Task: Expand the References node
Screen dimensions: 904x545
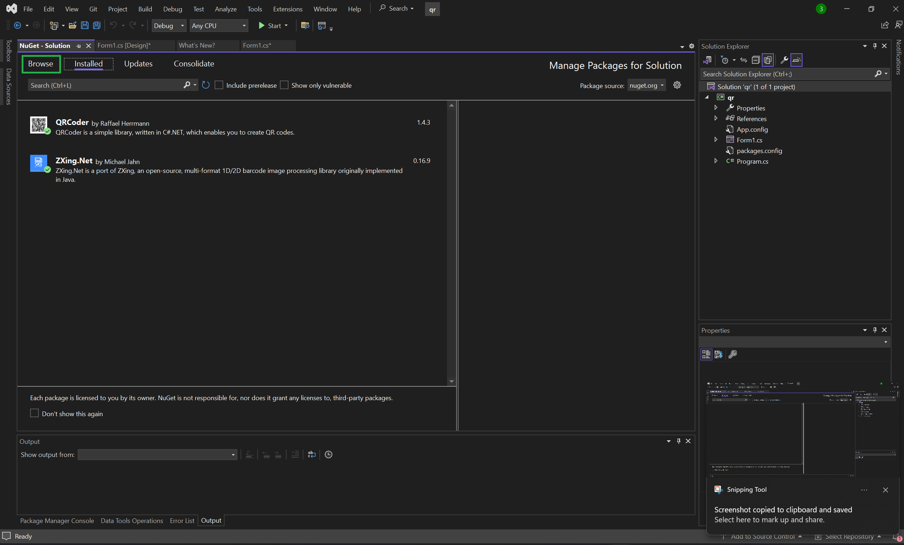Action: (716, 118)
